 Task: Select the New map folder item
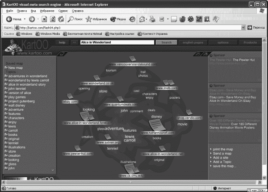point(14,67)
